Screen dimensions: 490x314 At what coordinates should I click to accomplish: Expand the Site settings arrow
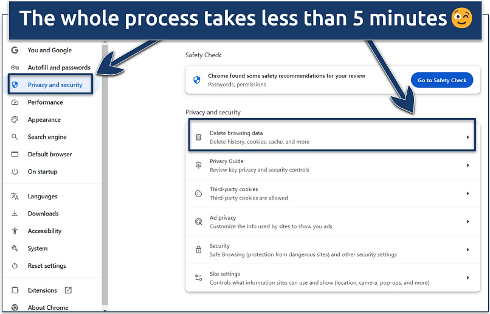[x=468, y=277]
